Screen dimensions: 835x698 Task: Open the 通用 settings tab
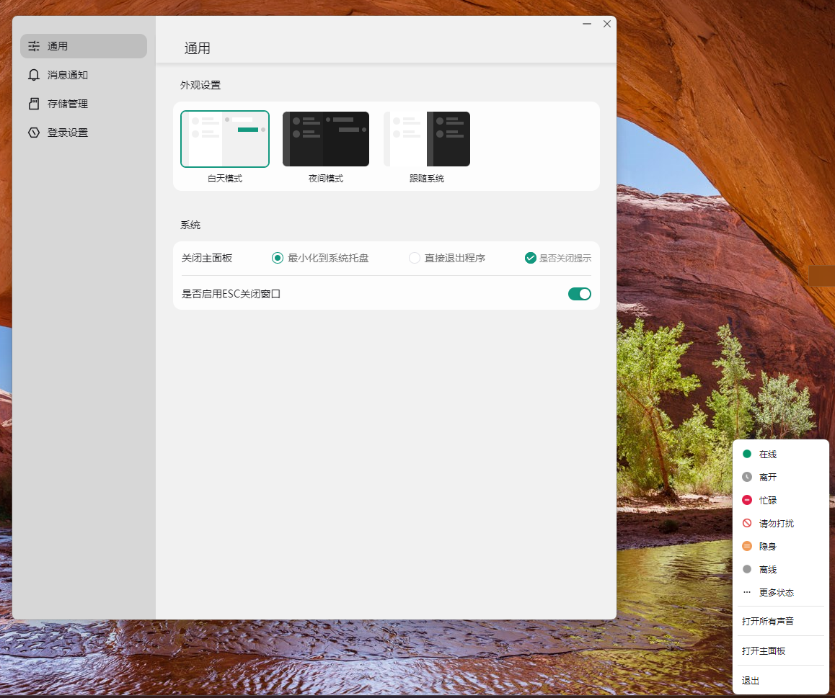coord(84,46)
